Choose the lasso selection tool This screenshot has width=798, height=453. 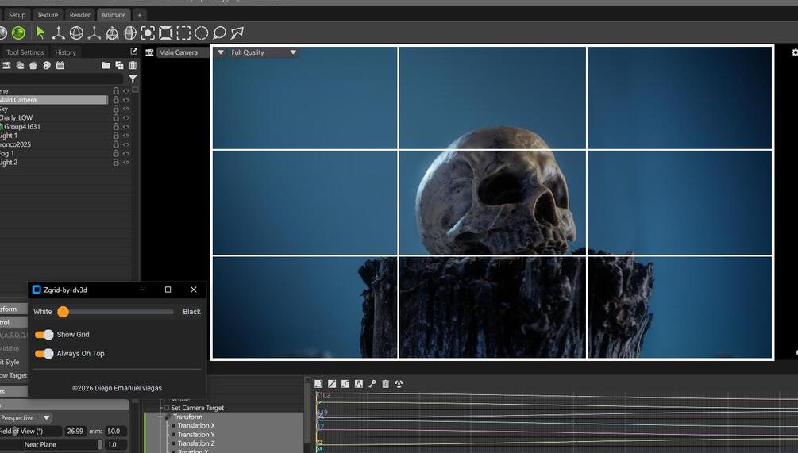tap(219, 33)
